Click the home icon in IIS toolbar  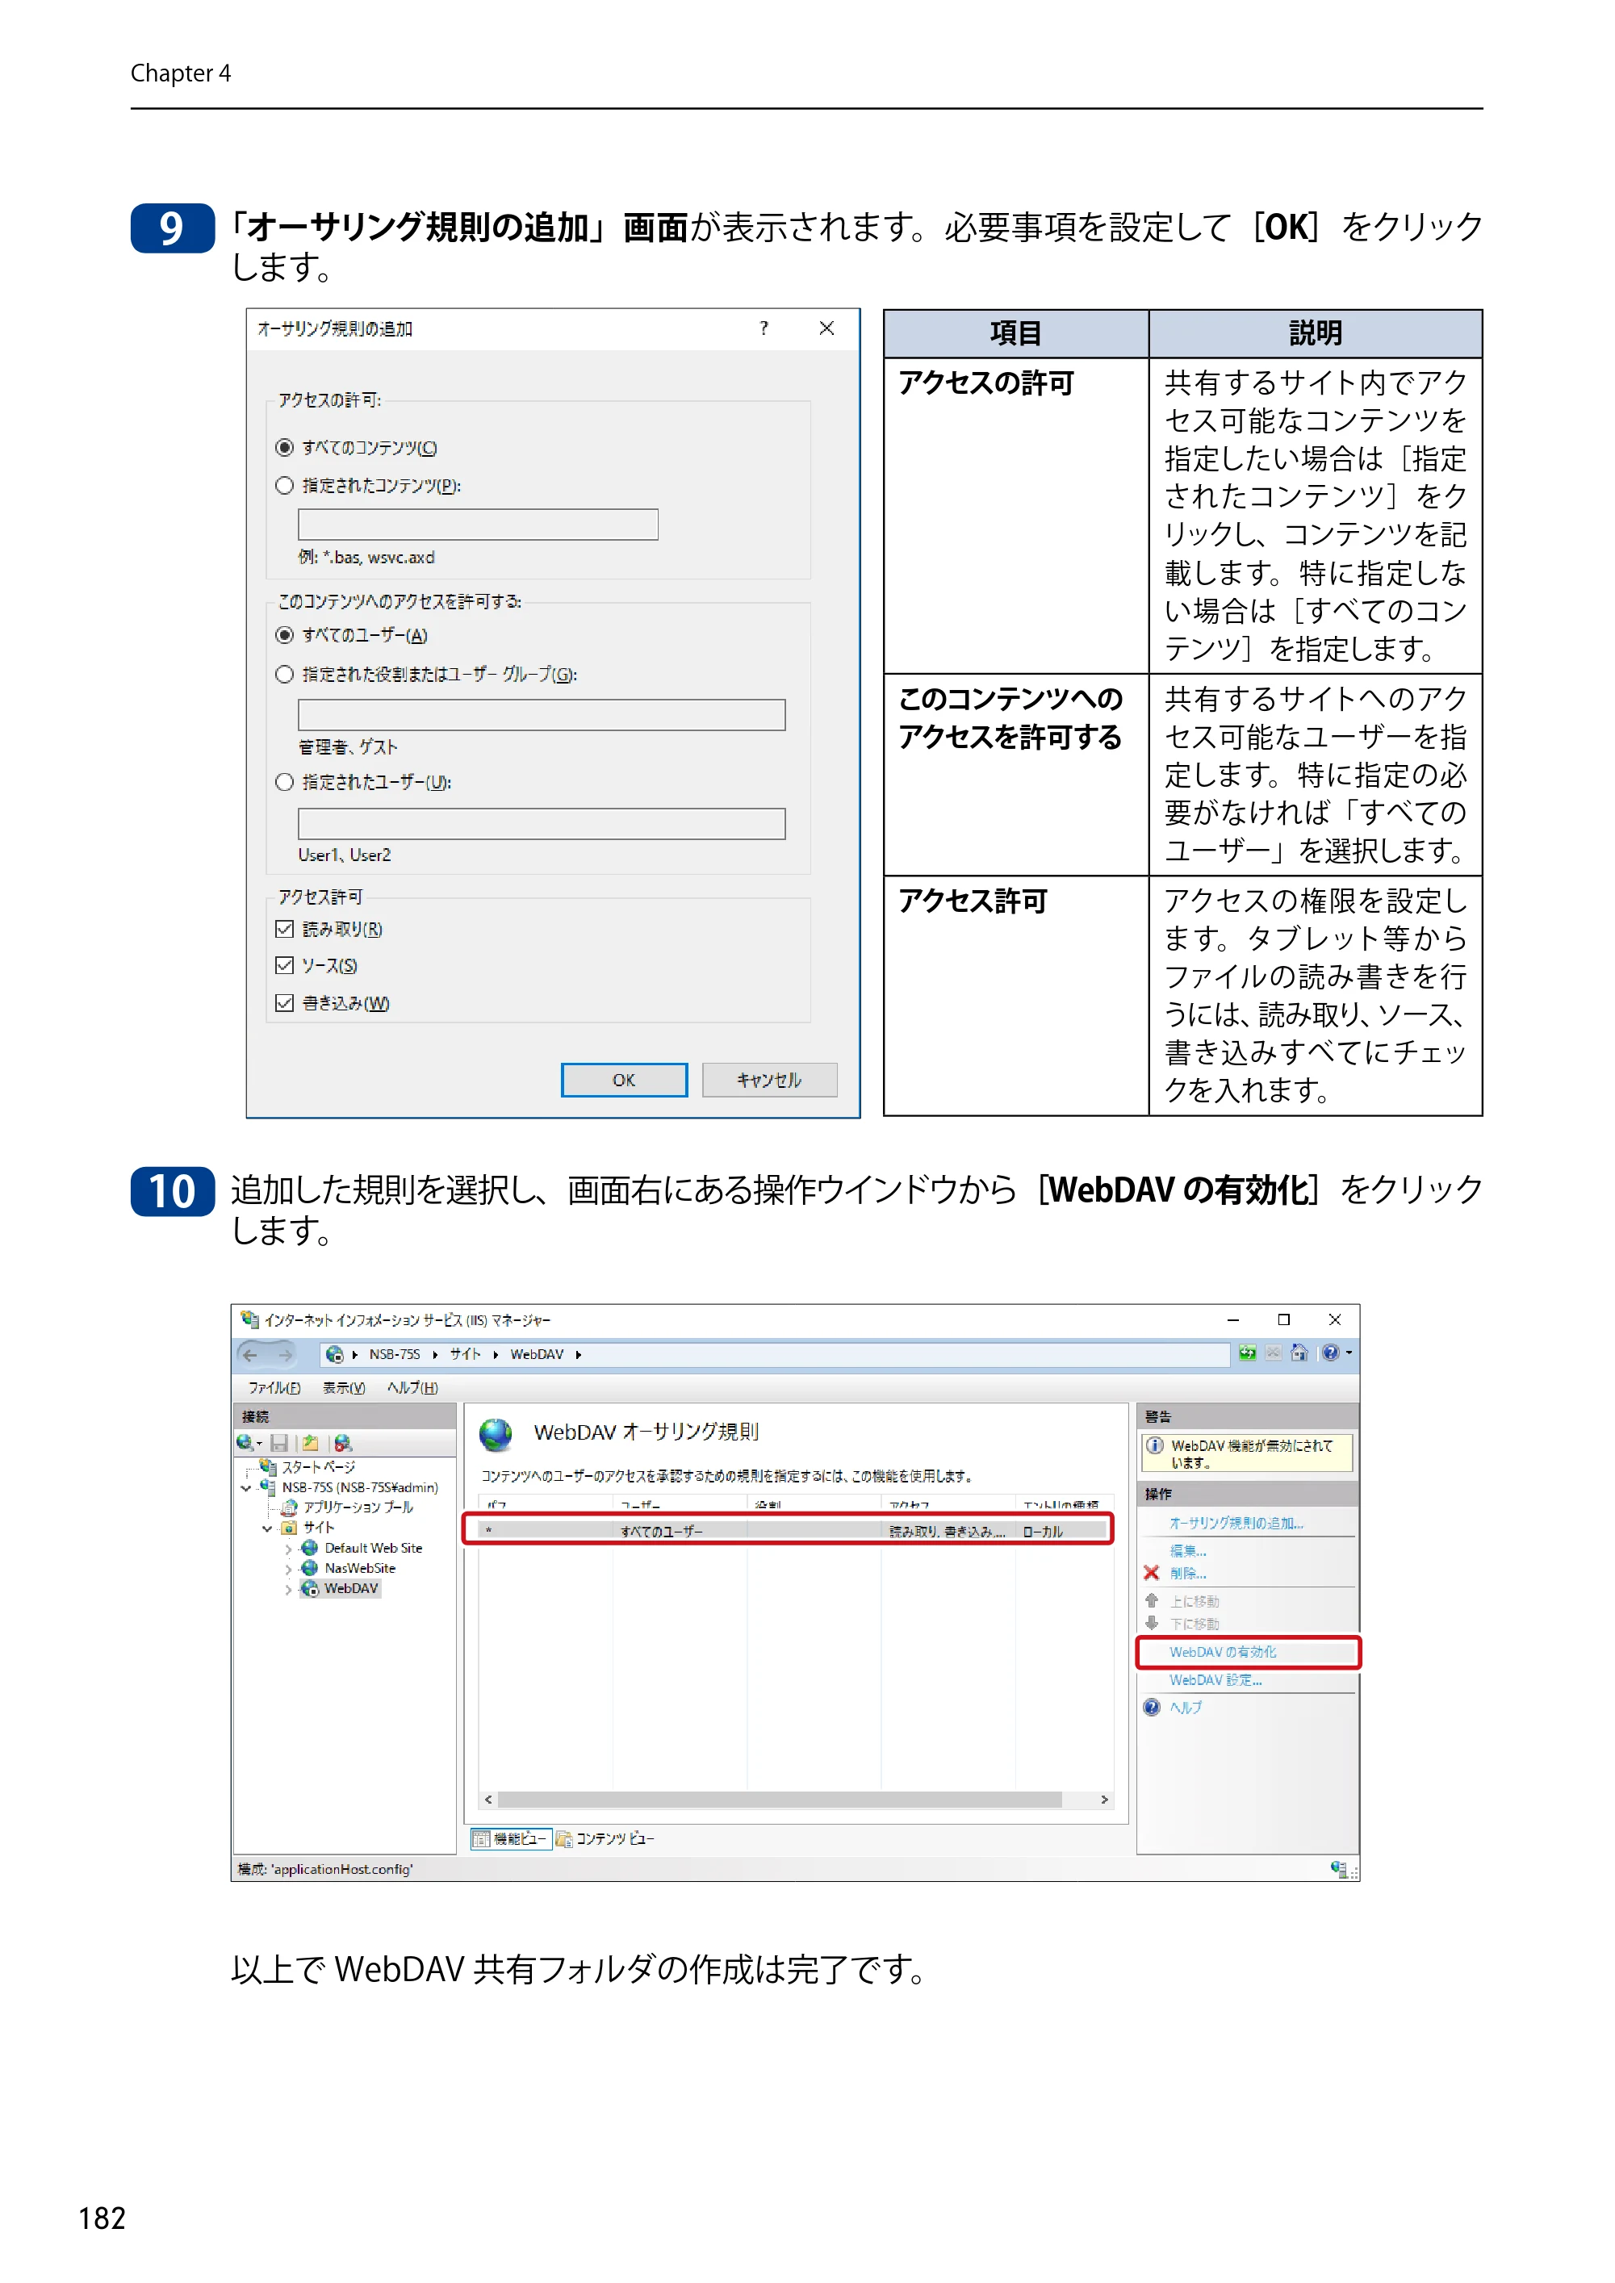click(1299, 1353)
